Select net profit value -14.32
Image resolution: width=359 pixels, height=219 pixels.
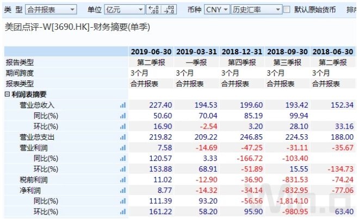coord(207,190)
